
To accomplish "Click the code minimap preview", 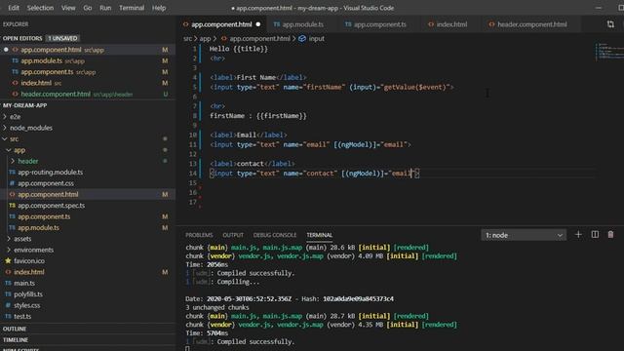I will click(608, 52).
